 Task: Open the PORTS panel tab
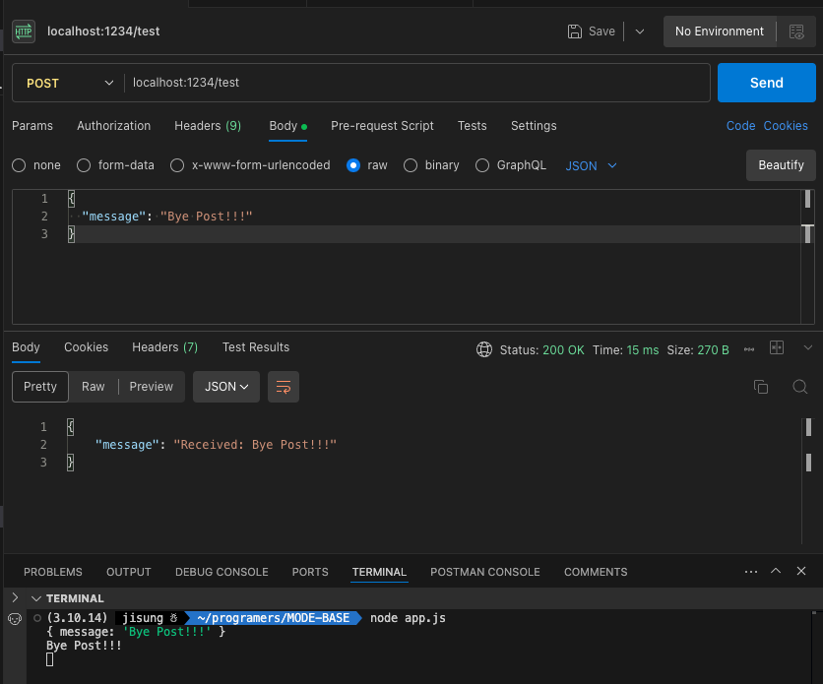coord(310,572)
